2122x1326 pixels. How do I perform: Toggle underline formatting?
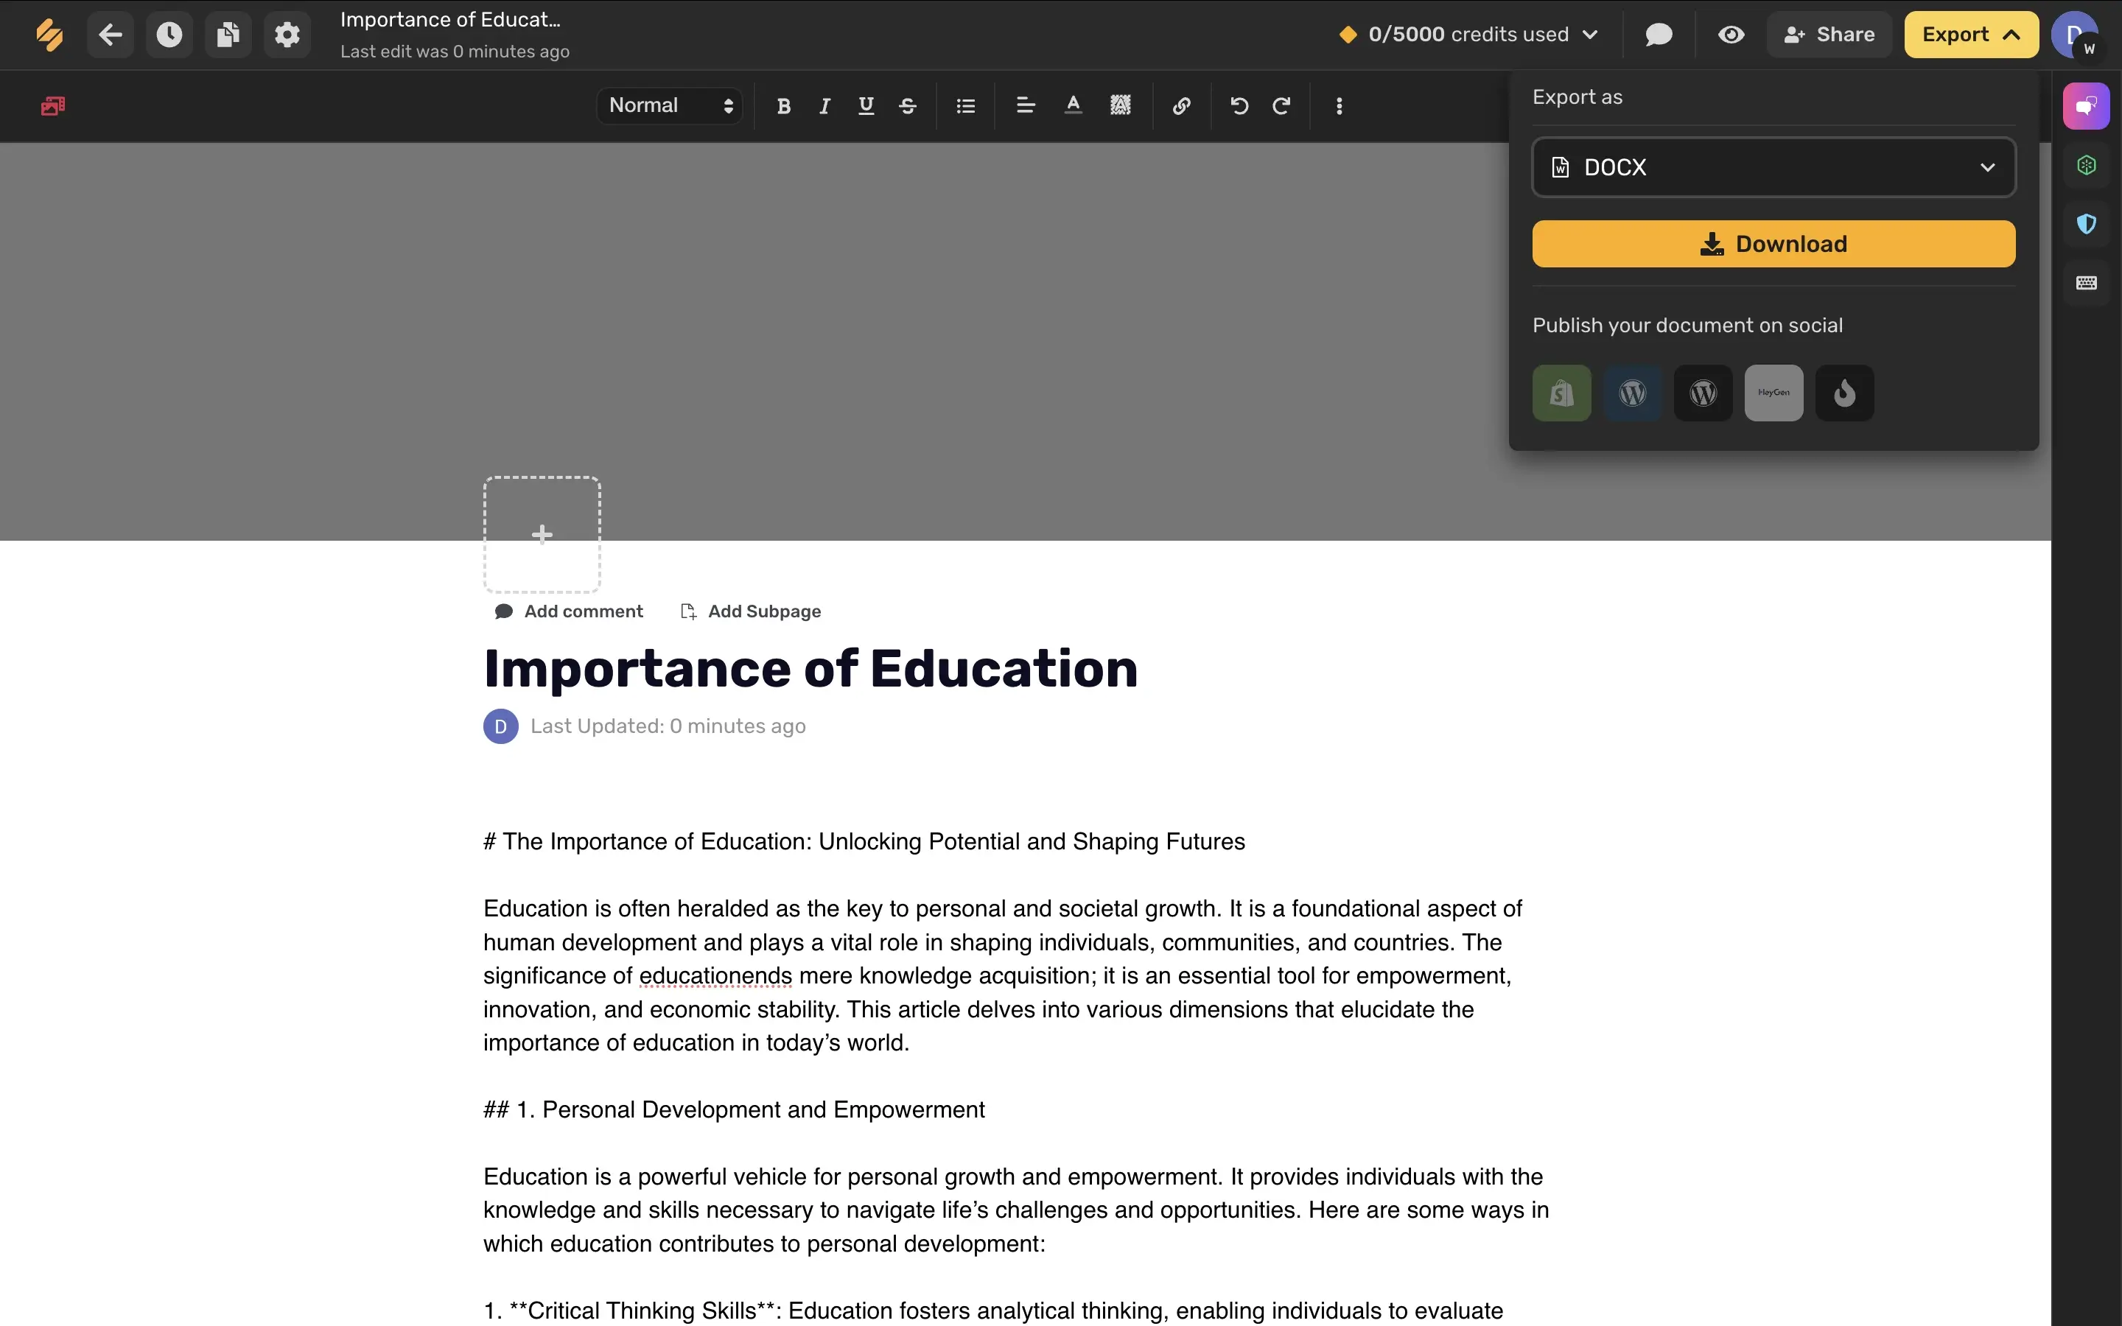click(x=866, y=106)
